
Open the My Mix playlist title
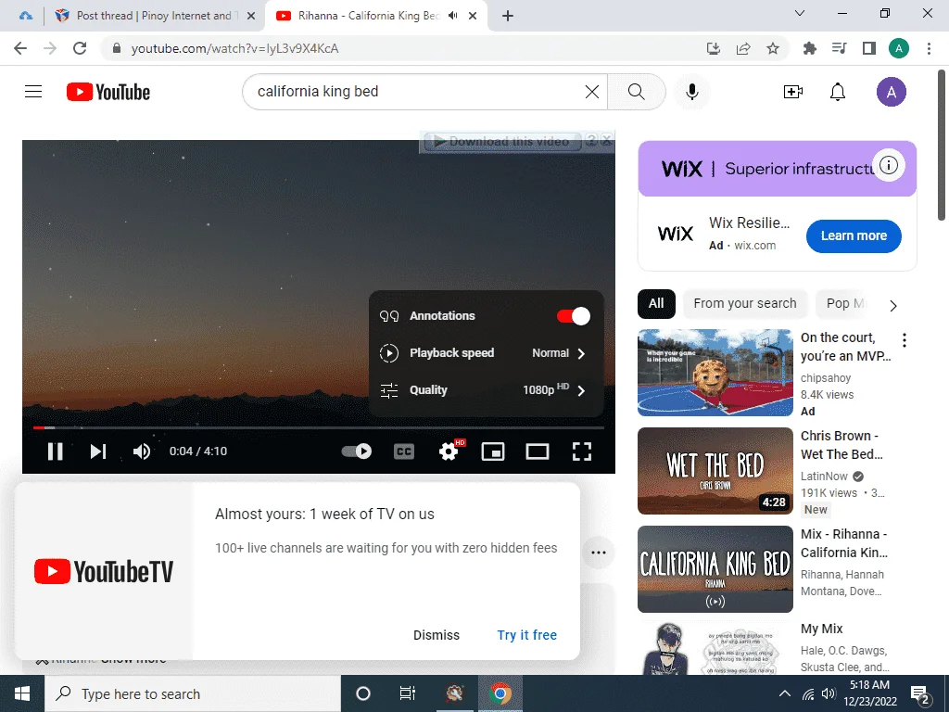821,629
